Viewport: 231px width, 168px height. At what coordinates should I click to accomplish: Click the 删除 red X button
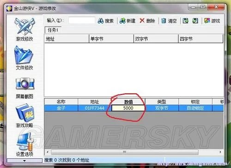(x=147, y=21)
